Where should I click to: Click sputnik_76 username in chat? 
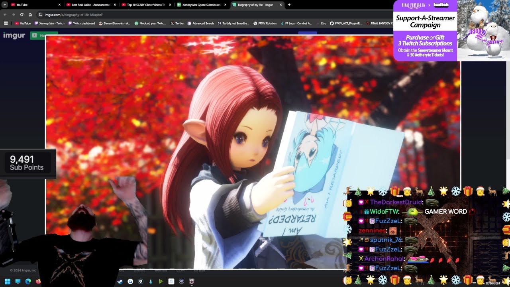click(386, 240)
